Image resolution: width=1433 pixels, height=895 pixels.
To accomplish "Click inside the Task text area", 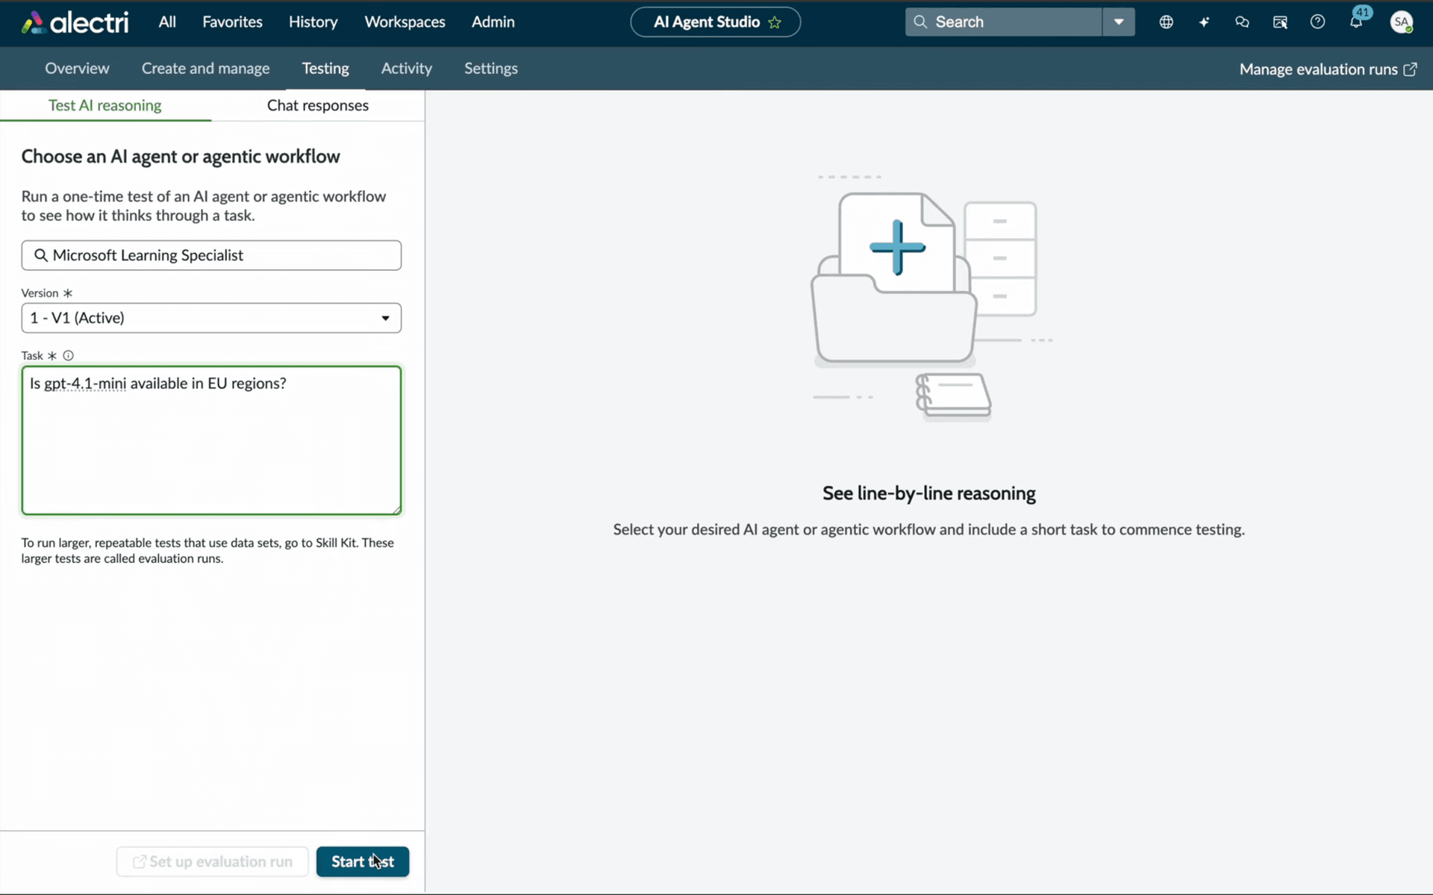I will click(211, 440).
